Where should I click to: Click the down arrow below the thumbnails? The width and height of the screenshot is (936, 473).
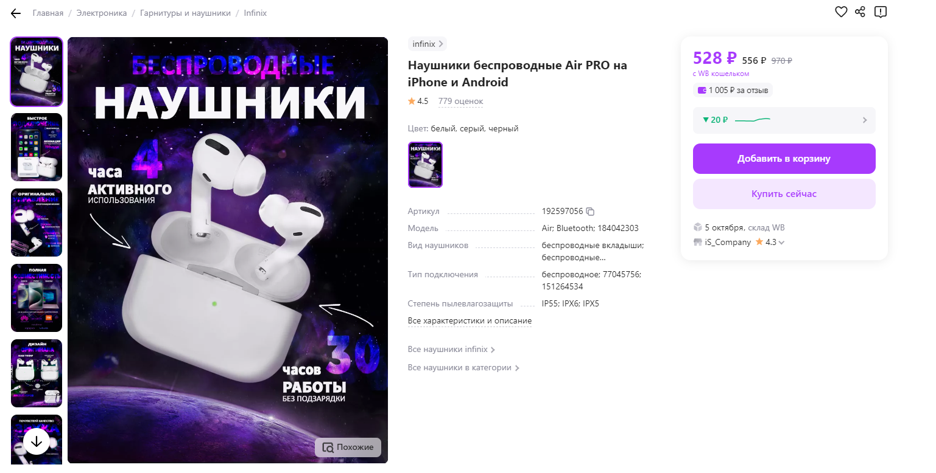point(37,441)
